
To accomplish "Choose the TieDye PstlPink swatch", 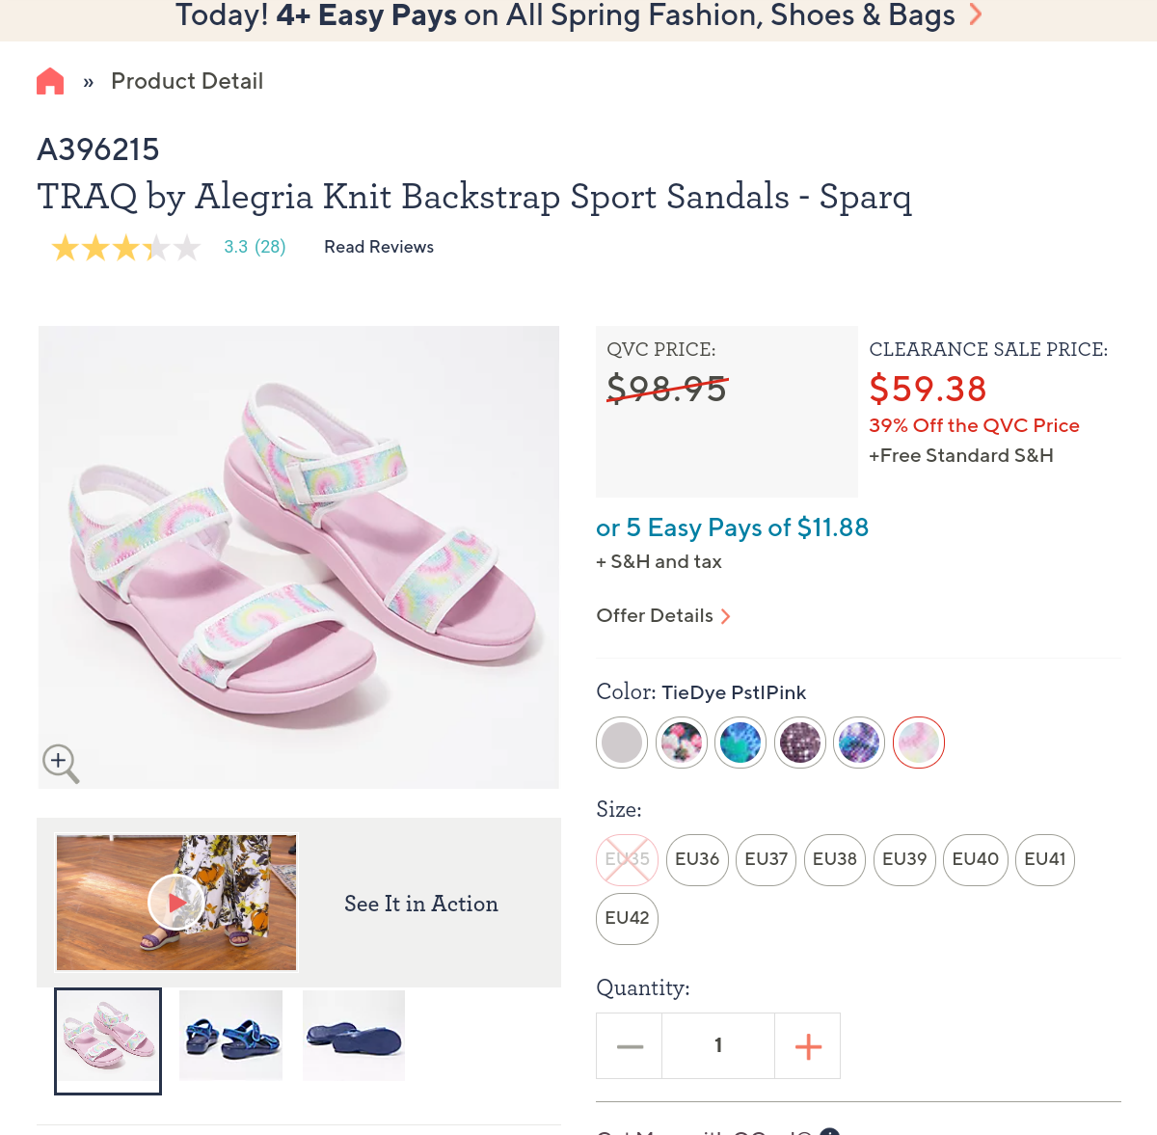I will point(919,743).
